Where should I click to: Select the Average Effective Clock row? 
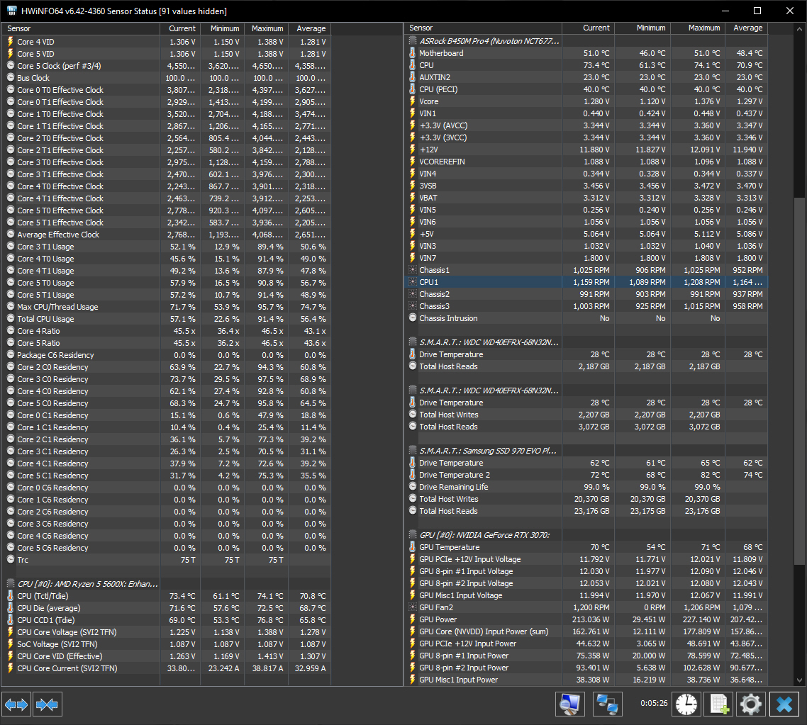pyautogui.click(x=166, y=235)
